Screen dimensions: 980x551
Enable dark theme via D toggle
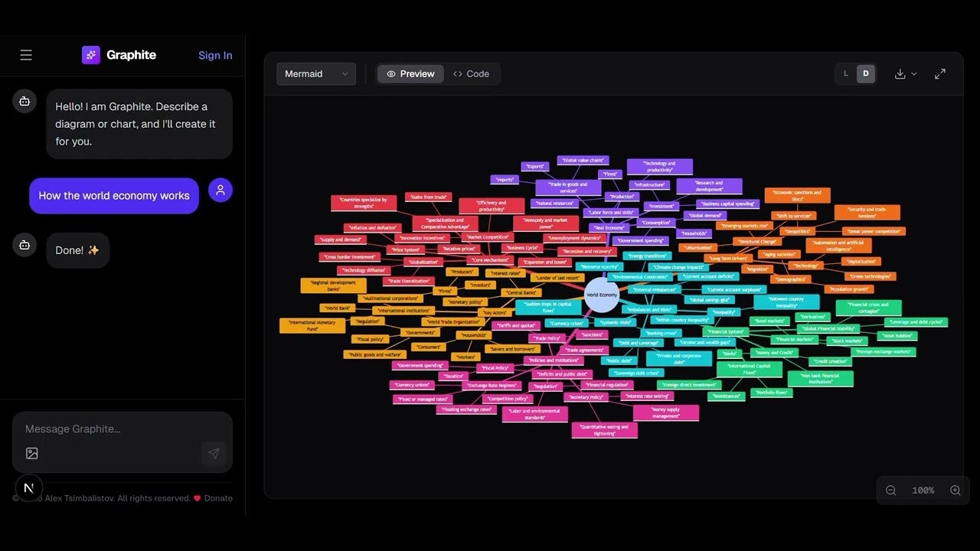click(x=865, y=73)
